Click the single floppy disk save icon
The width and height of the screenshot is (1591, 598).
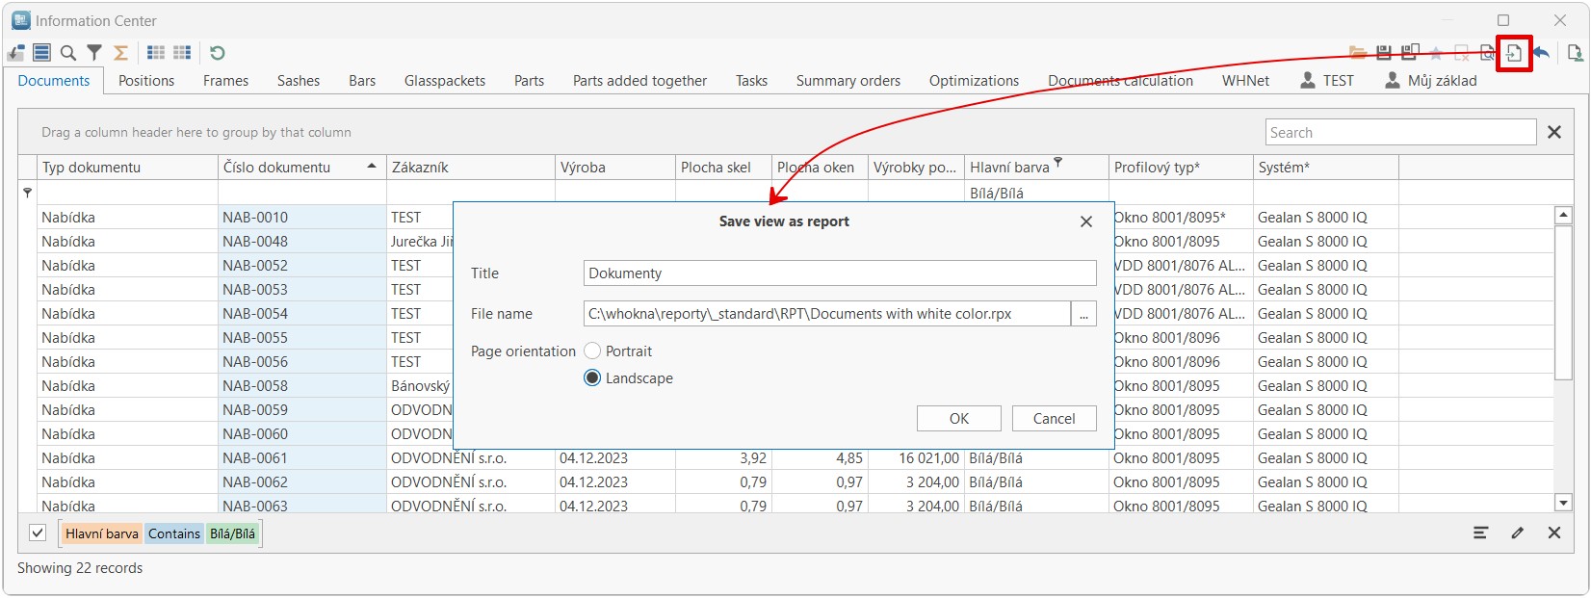1384,53
